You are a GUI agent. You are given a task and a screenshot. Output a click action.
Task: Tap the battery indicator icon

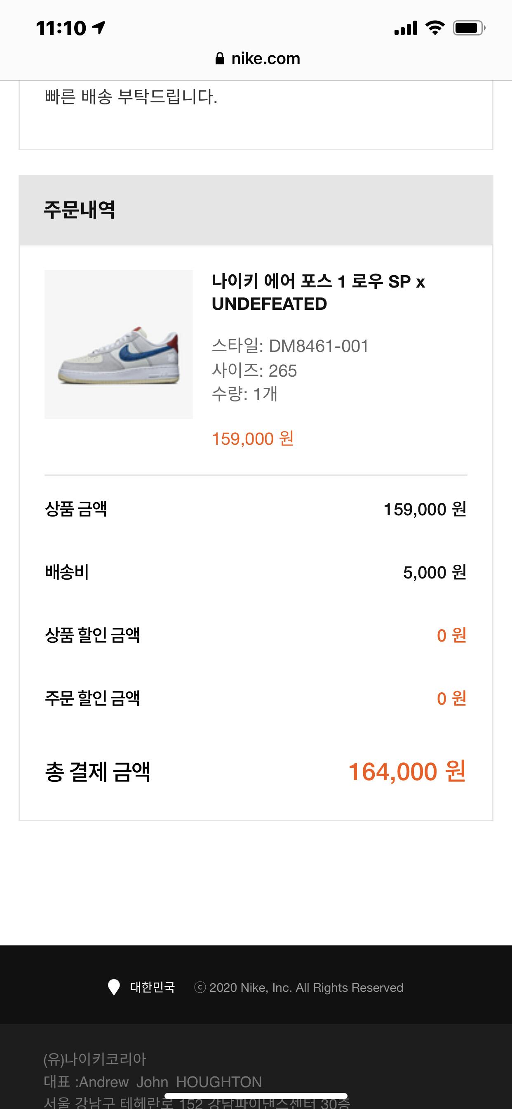pyautogui.click(x=469, y=28)
